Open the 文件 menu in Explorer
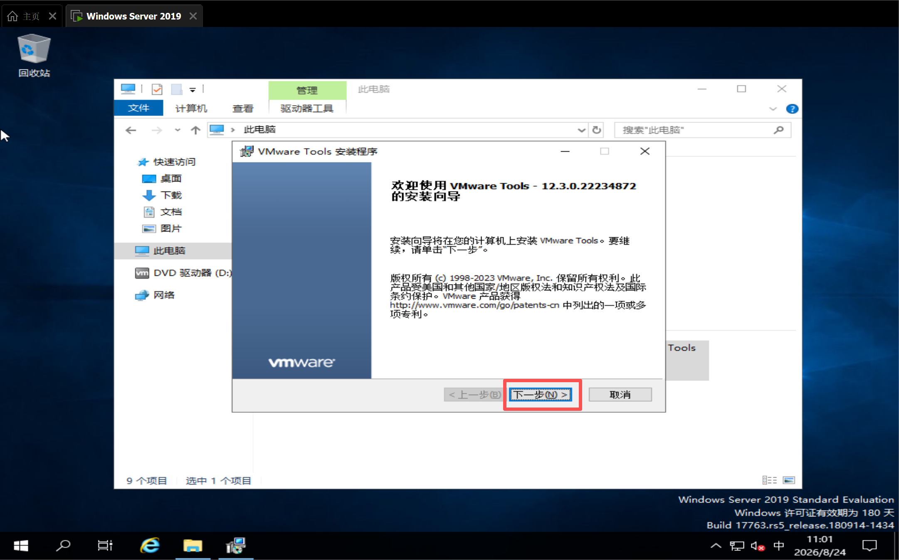 click(x=138, y=108)
